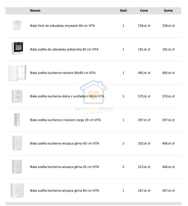Screen dimensions: 188x206
Task: Open the 60 cm wall cabinet thumbnail
Action: 17,190
